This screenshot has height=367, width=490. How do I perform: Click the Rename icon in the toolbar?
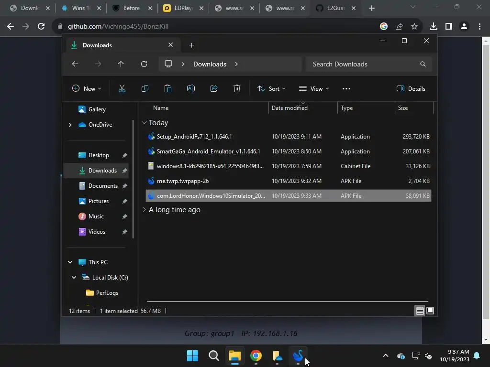click(190, 88)
